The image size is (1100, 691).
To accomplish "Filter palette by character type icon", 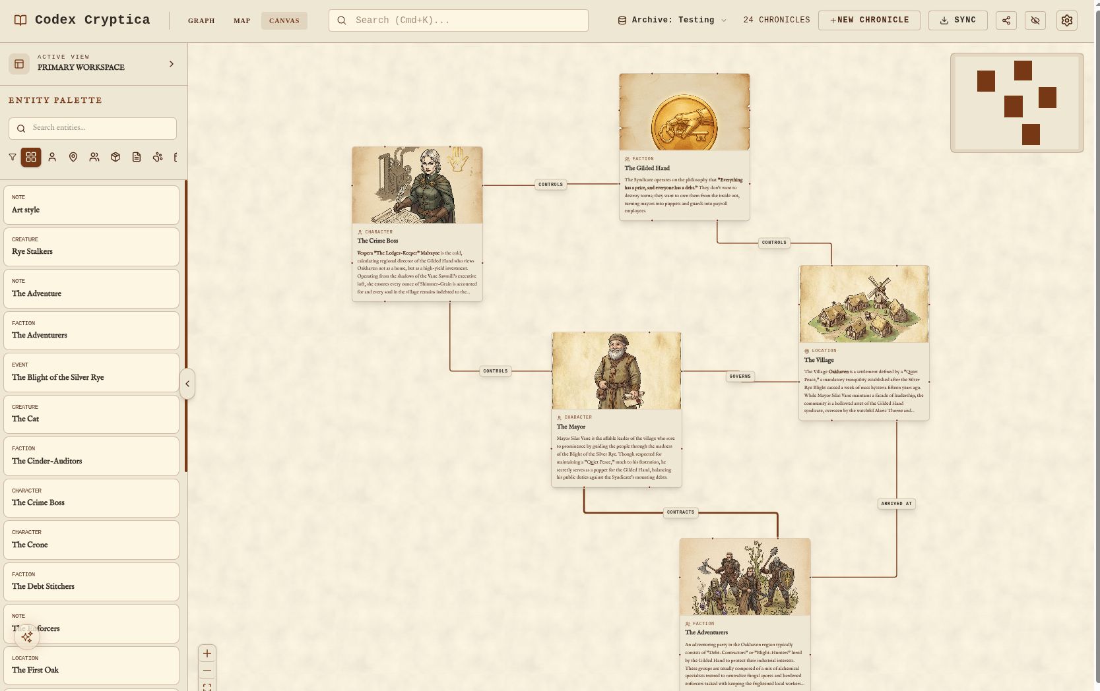I will point(52,157).
